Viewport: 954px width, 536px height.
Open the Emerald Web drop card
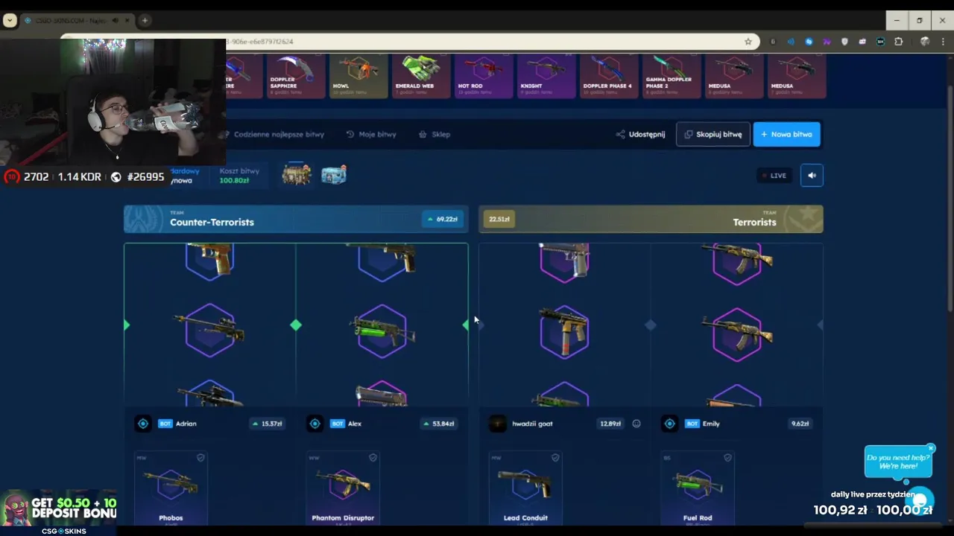(421, 77)
